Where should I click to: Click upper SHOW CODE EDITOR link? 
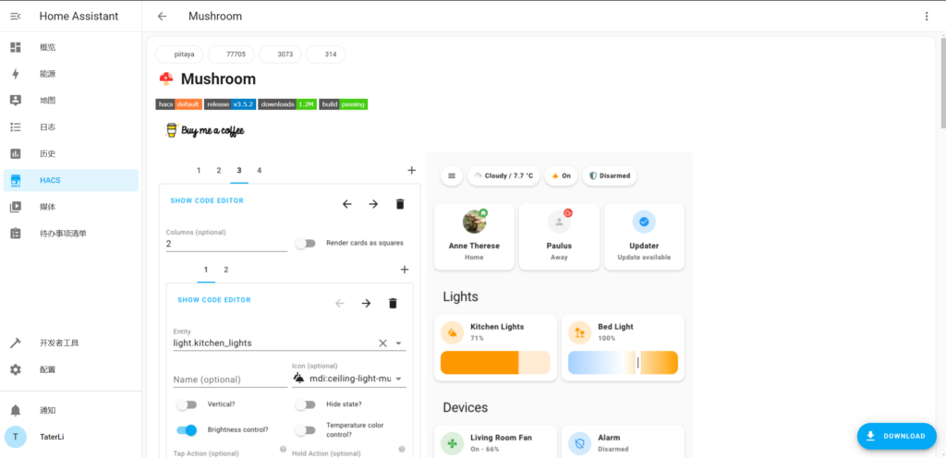207,200
